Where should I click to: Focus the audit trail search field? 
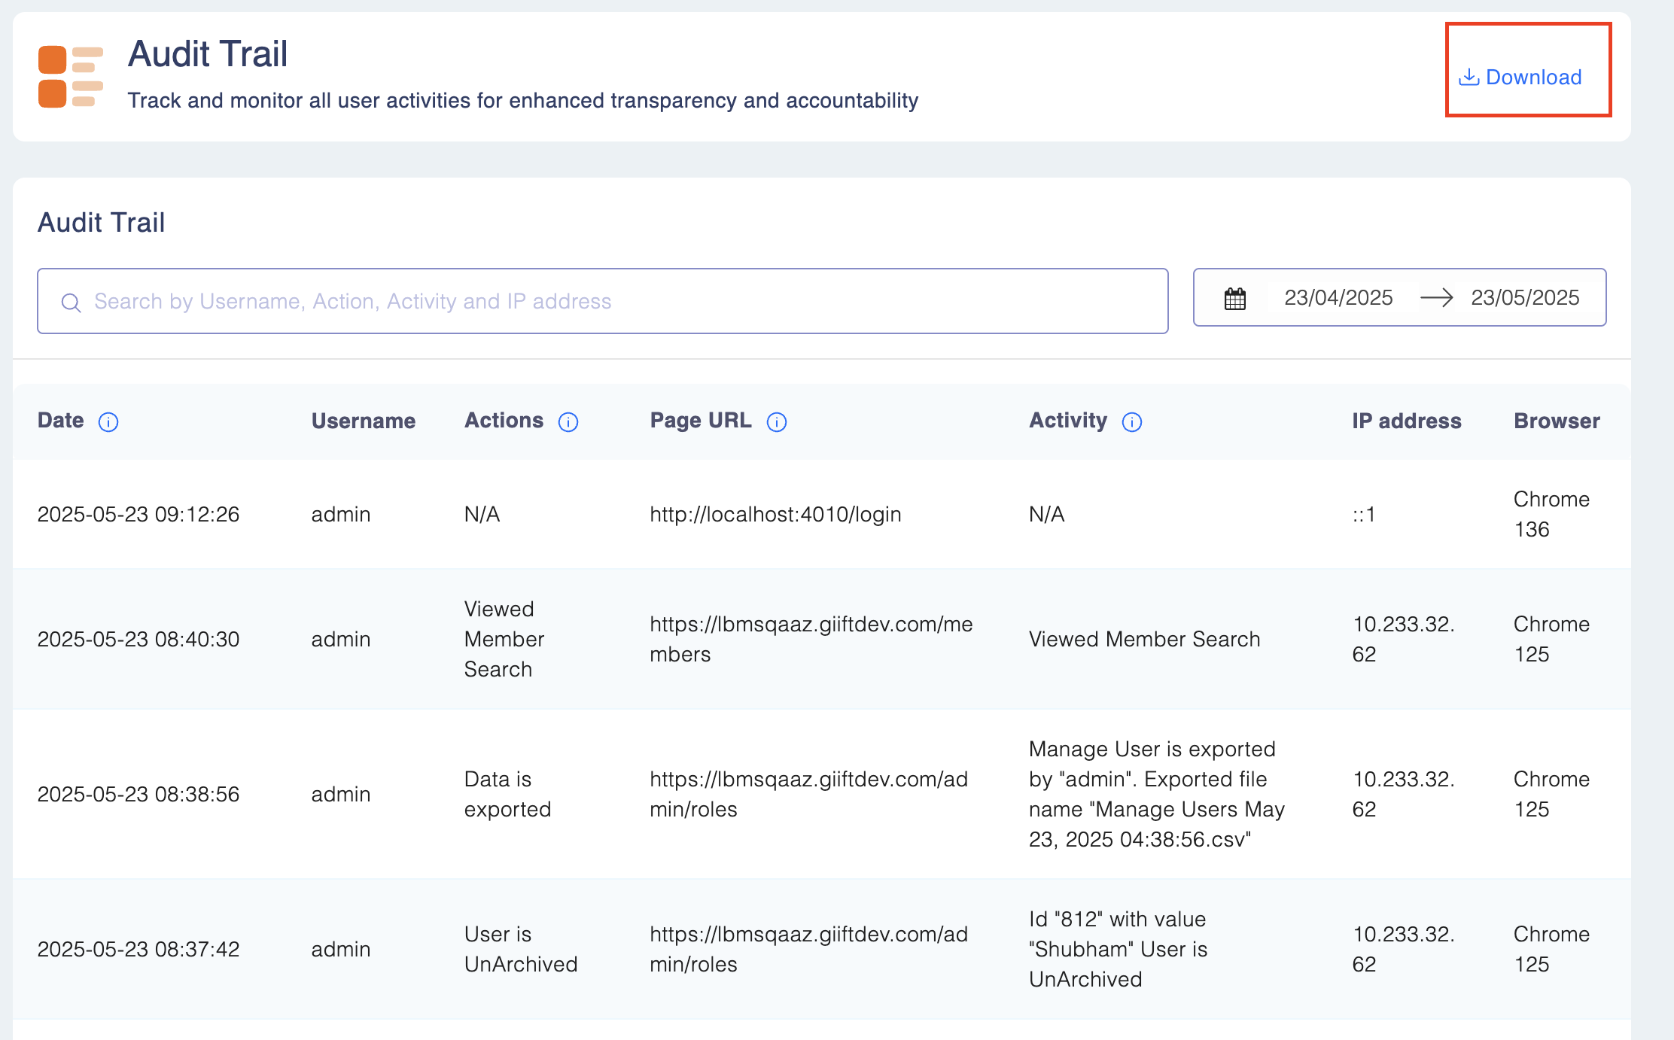click(x=602, y=301)
